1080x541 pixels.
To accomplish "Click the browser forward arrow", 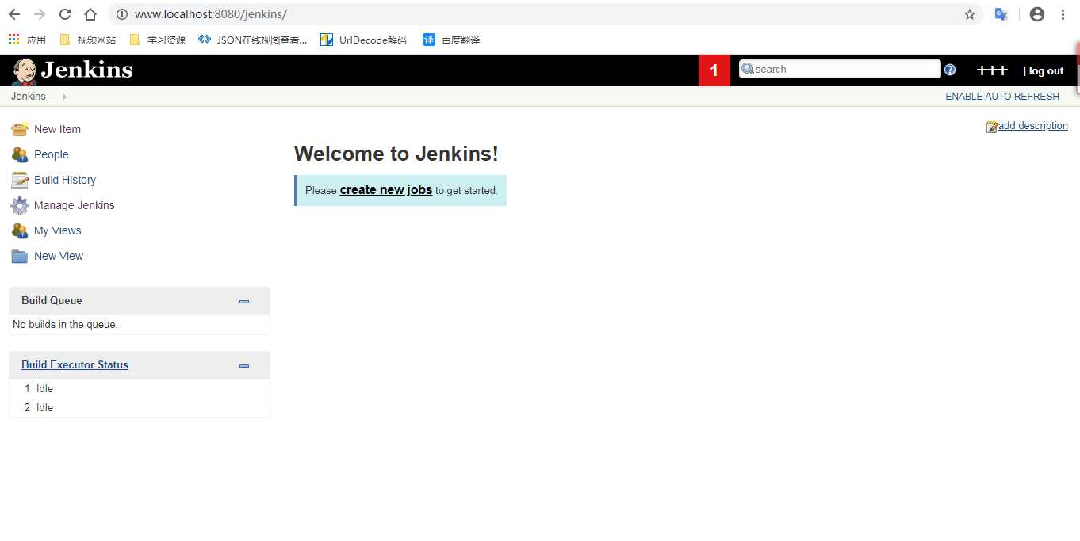I will tap(40, 14).
